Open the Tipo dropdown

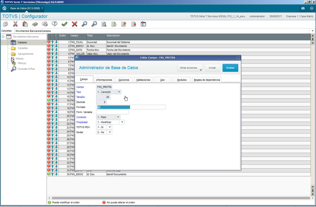(x=119, y=92)
